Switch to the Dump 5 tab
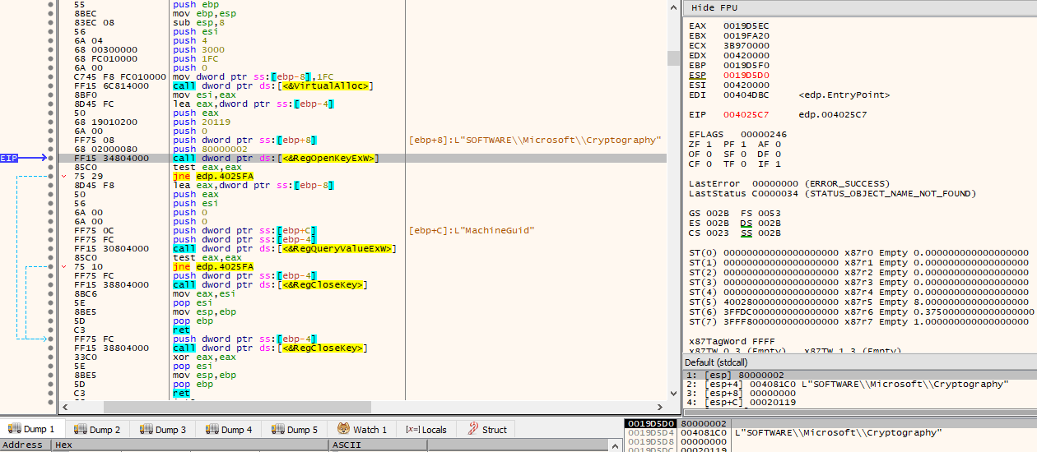The height and width of the screenshot is (452, 1037). coord(295,429)
